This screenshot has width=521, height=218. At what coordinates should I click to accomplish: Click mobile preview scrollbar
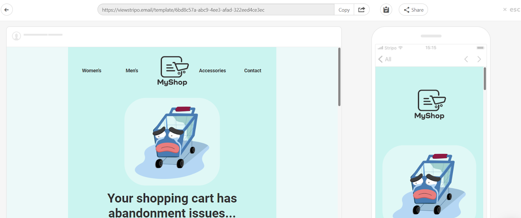pyautogui.click(x=485, y=79)
